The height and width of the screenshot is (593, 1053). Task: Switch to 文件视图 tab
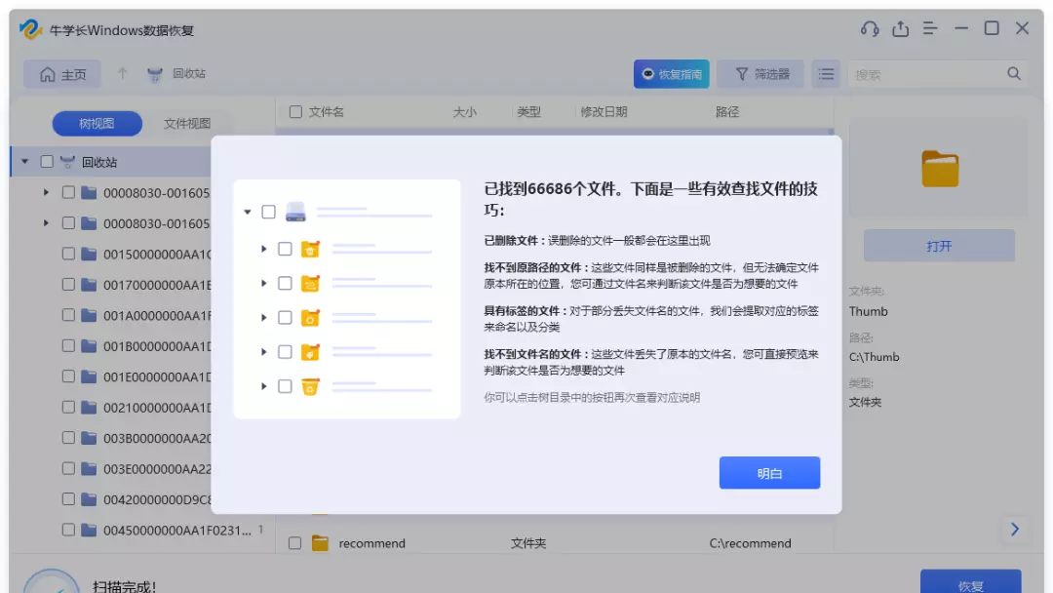pos(186,124)
